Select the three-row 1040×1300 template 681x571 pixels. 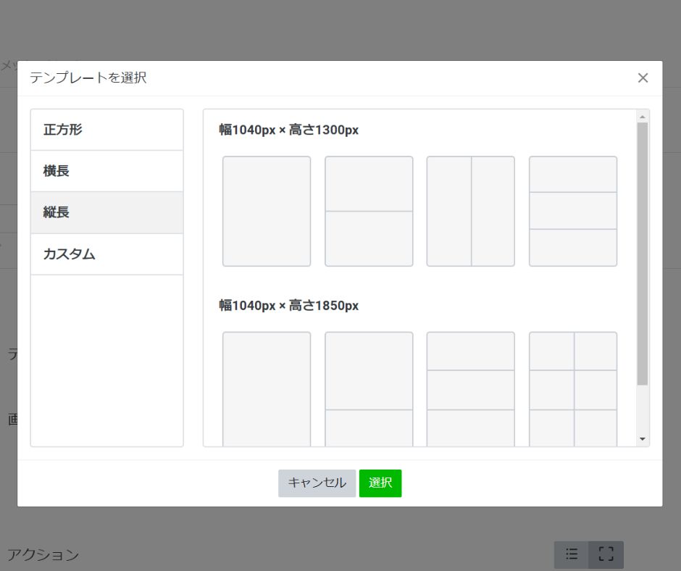point(573,211)
